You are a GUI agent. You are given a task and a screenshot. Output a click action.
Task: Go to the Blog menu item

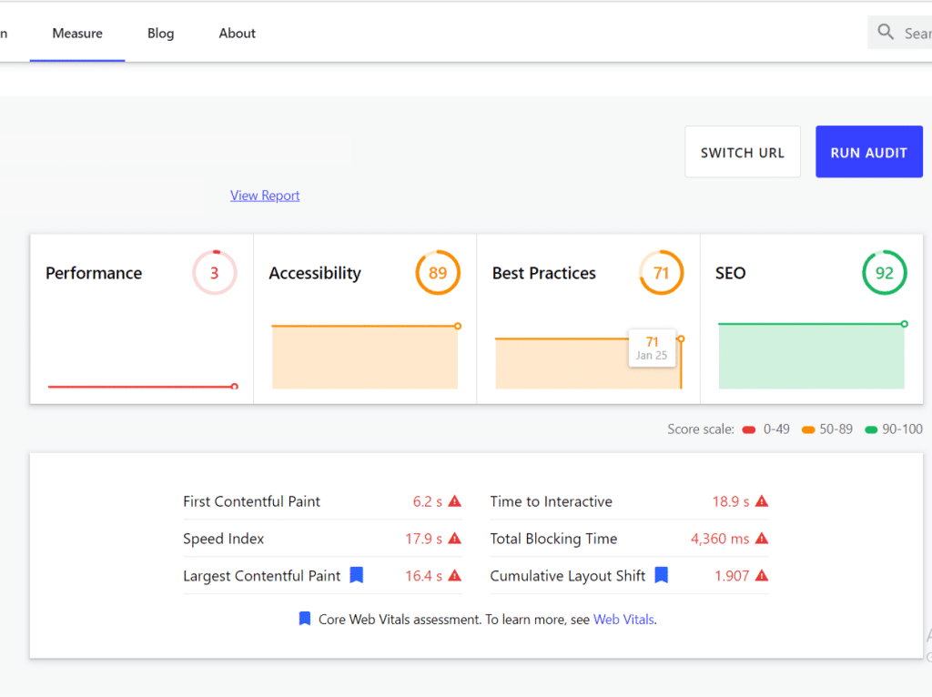[160, 34]
